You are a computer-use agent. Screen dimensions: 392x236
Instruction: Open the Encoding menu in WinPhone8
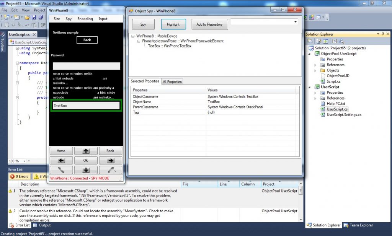click(85, 19)
